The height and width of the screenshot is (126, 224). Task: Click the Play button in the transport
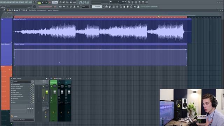(x=43, y=2)
